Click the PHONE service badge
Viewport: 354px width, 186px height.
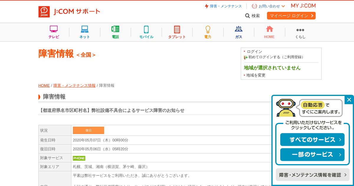pyautogui.click(x=79, y=158)
